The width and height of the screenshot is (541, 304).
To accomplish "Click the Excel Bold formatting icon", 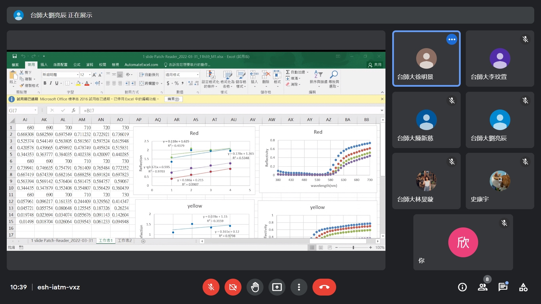I will [x=45, y=83].
